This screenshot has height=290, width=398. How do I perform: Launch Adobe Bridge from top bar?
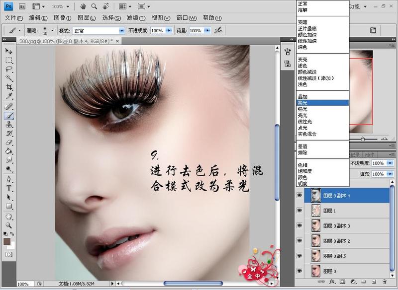(x=22, y=6)
